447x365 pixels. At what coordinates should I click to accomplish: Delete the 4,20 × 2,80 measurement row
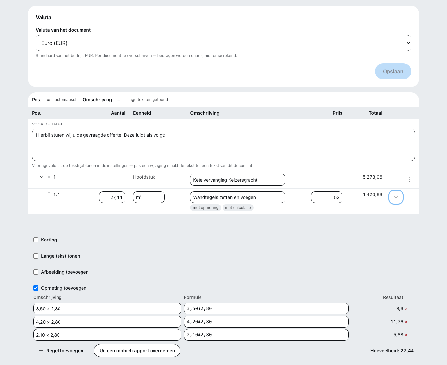pos(406,322)
